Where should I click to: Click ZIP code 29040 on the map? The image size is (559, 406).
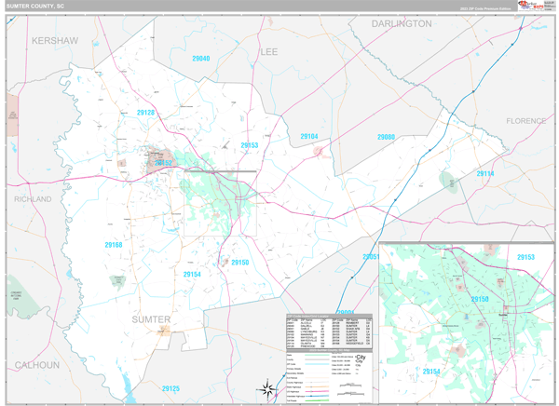[200, 59]
